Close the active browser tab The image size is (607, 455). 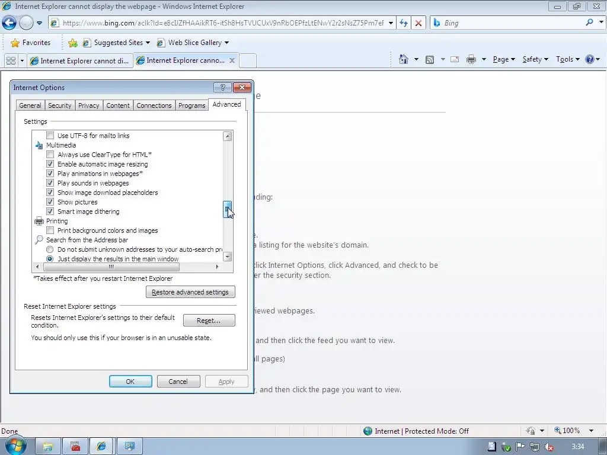232,60
